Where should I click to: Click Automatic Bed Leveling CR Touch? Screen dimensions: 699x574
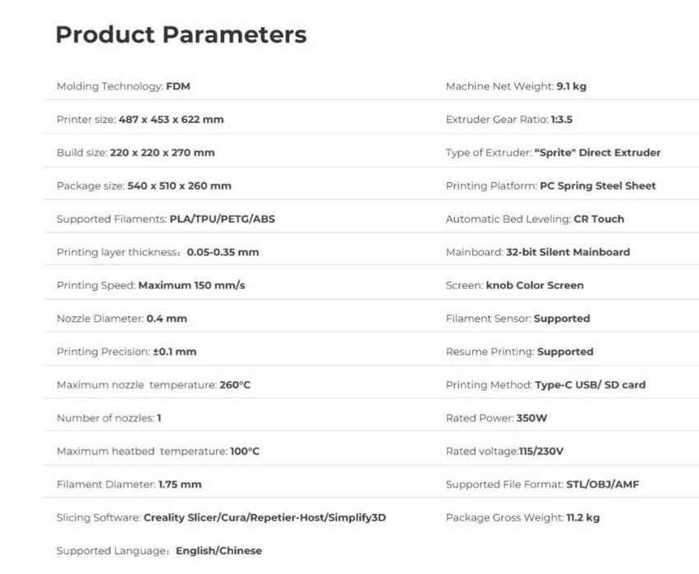tap(535, 219)
